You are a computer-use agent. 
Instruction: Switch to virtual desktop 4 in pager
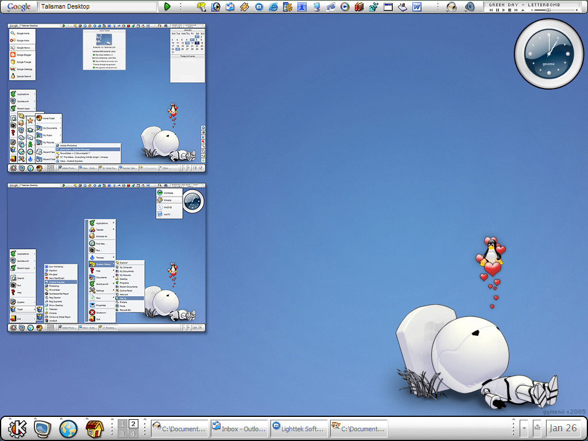coord(133,434)
